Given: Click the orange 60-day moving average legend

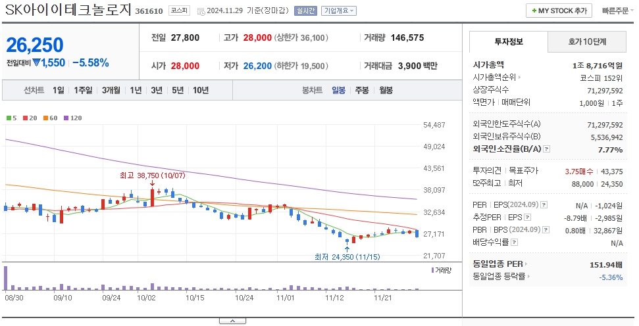Looking at the screenshot, I should 51,118.
